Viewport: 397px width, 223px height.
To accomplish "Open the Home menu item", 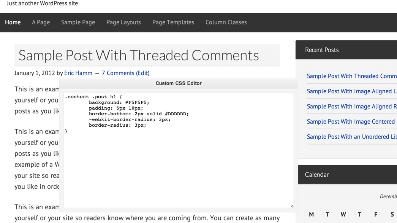I will (x=13, y=22).
